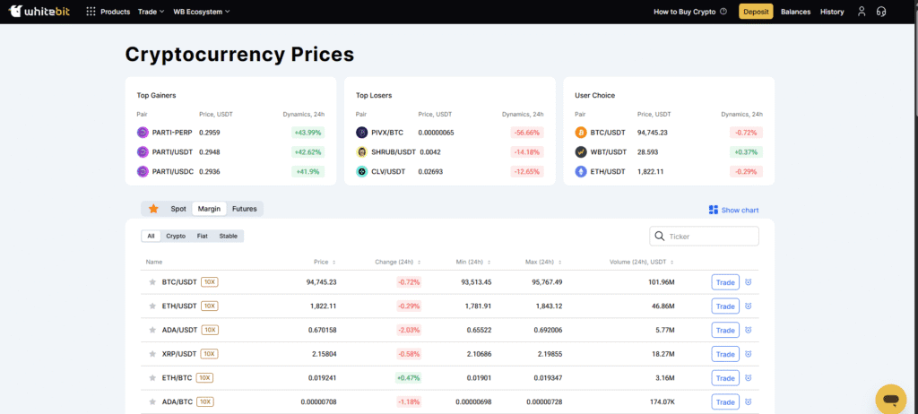The height and width of the screenshot is (414, 918).
Task: Switch to the Futures tab
Action: coord(244,209)
